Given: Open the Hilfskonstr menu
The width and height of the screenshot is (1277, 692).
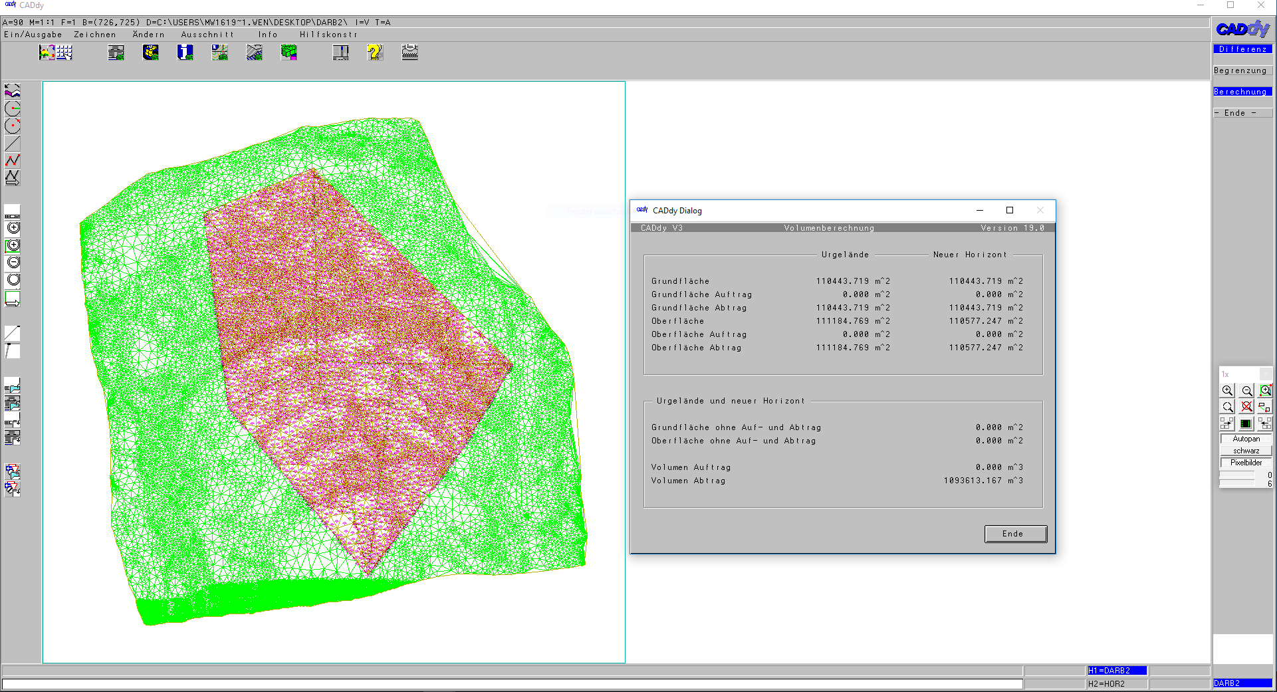Looking at the screenshot, I should (x=328, y=35).
